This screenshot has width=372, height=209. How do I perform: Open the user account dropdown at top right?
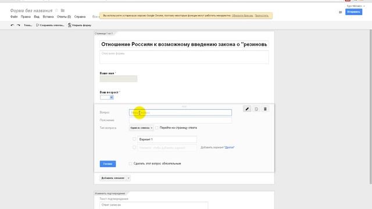click(356, 6)
